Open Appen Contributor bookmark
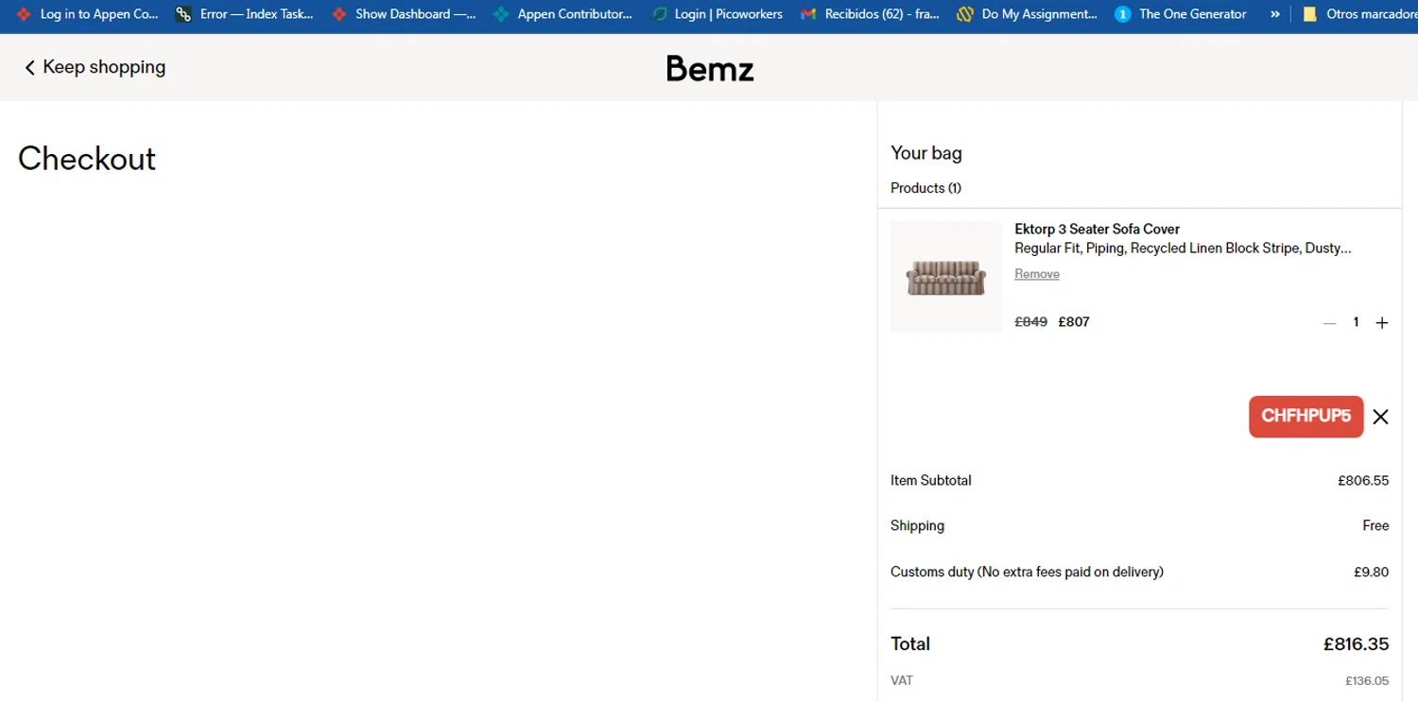Image resolution: width=1418 pixels, height=702 pixels. click(x=563, y=14)
